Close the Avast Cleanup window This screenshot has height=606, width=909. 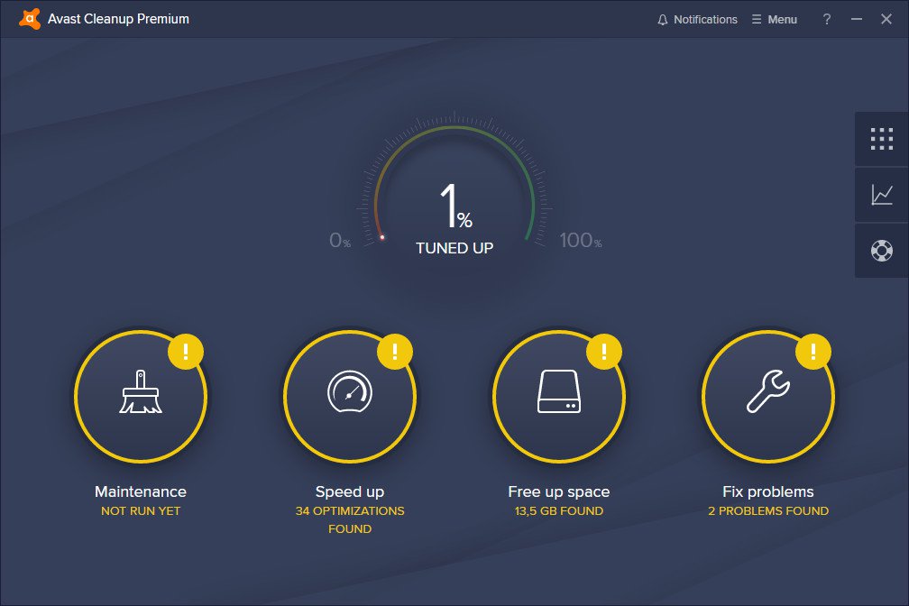coord(886,19)
